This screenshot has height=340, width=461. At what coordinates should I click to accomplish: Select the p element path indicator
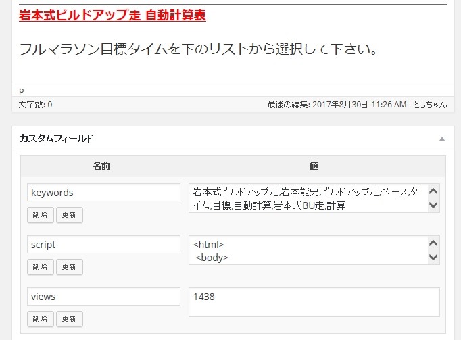pyautogui.click(x=21, y=91)
